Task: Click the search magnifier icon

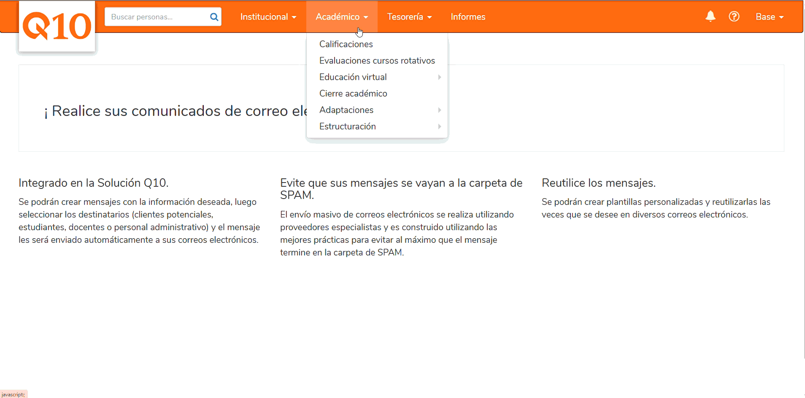Action: [x=214, y=17]
